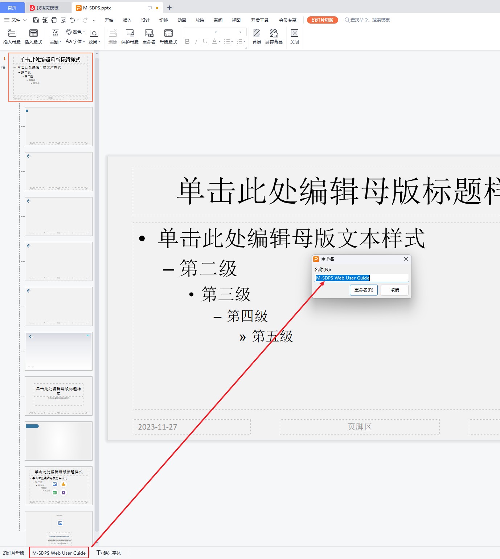
Task: Click the master name in status bar
Action: coord(59,553)
